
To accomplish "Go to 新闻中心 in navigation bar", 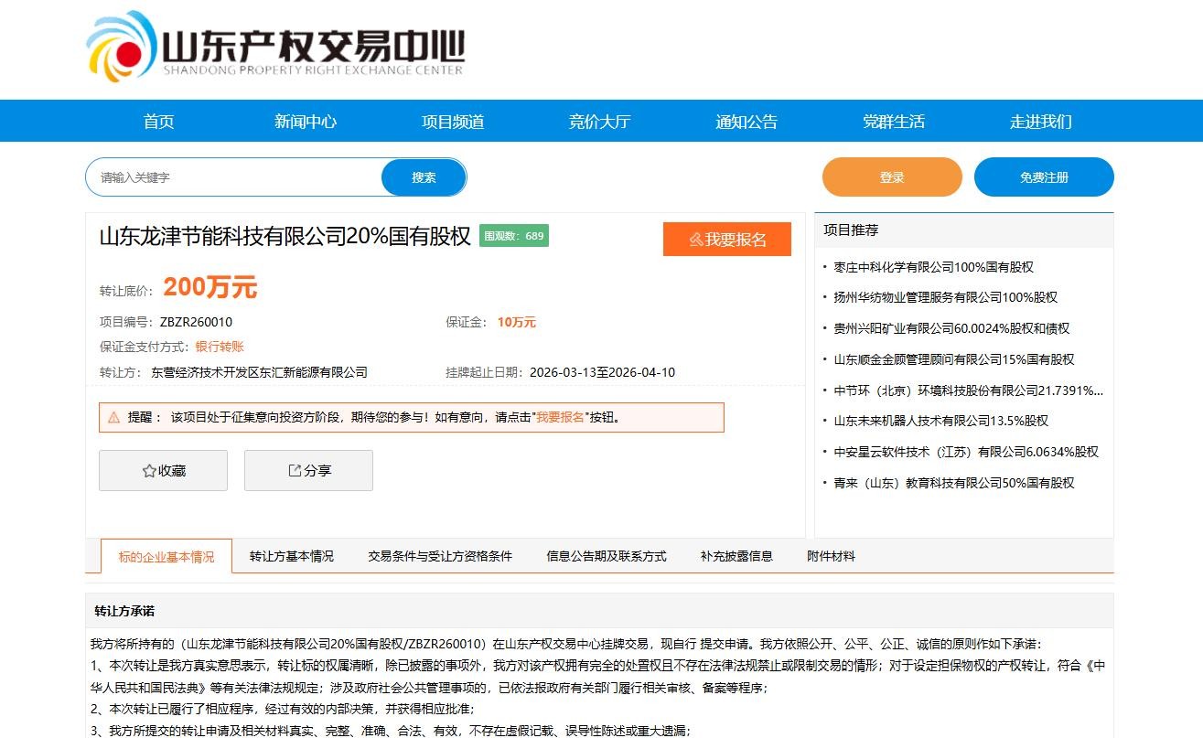I will pyautogui.click(x=306, y=122).
